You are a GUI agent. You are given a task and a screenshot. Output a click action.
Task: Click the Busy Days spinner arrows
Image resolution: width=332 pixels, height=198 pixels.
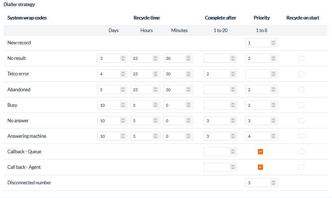tap(123, 105)
